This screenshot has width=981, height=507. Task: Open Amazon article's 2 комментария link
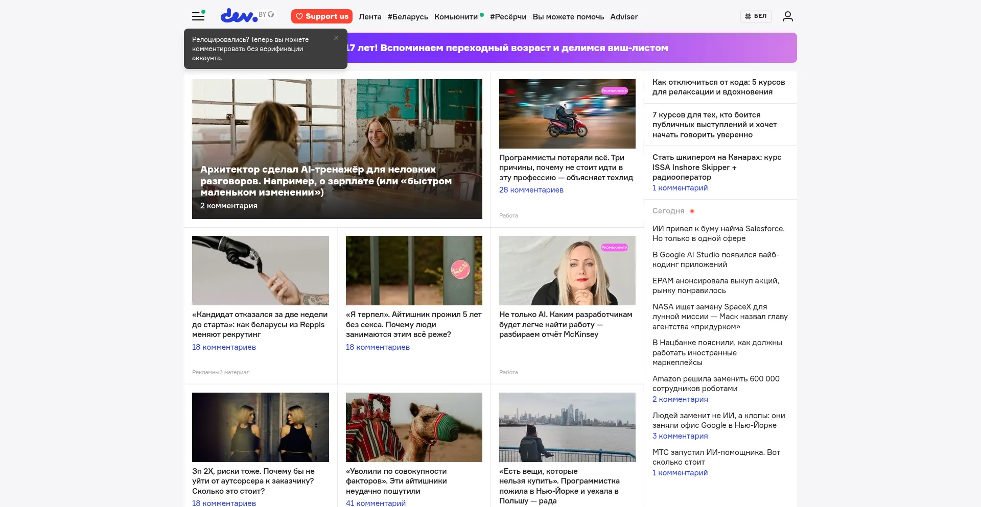[x=680, y=399]
